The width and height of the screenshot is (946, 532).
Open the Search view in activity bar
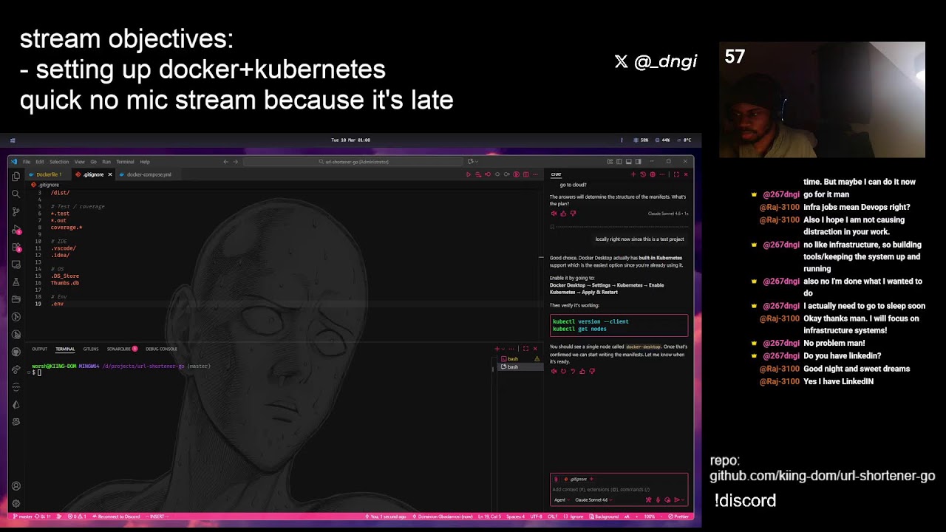(x=16, y=194)
